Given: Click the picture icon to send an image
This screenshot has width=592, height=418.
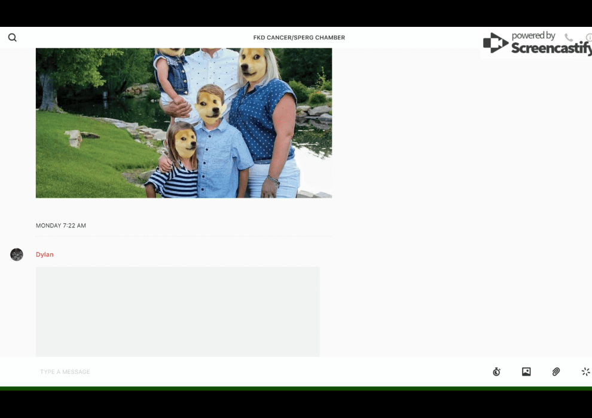Looking at the screenshot, I should pos(526,372).
